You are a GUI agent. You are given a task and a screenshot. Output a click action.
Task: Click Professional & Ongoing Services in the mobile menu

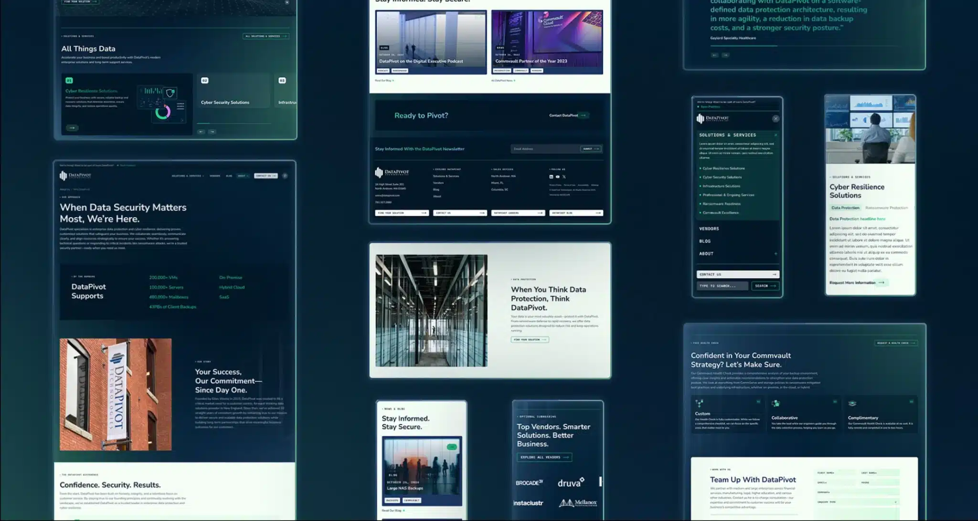pos(728,195)
